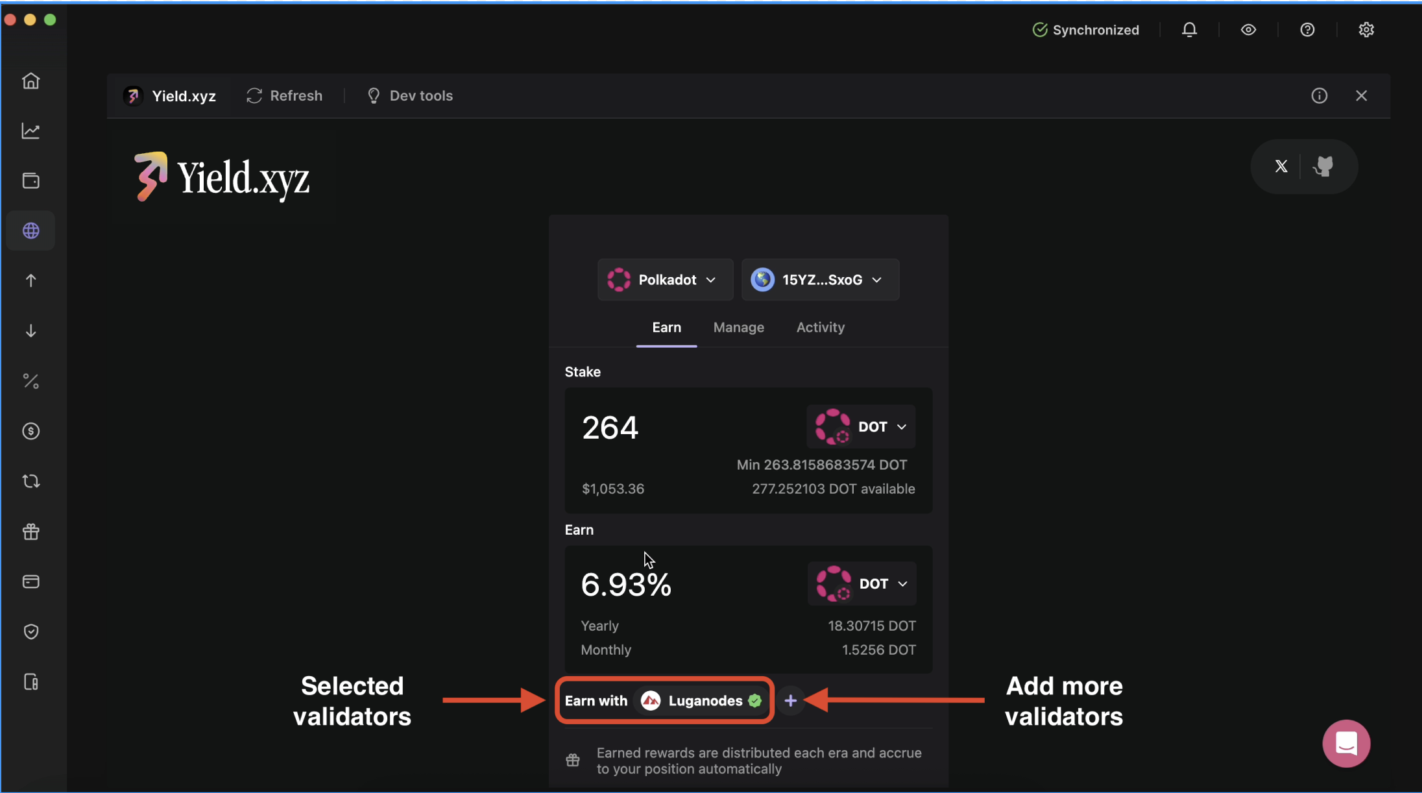This screenshot has height=793, width=1422.
Task: Toggle discreet mode eye icon
Action: (x=1248, y=30)
